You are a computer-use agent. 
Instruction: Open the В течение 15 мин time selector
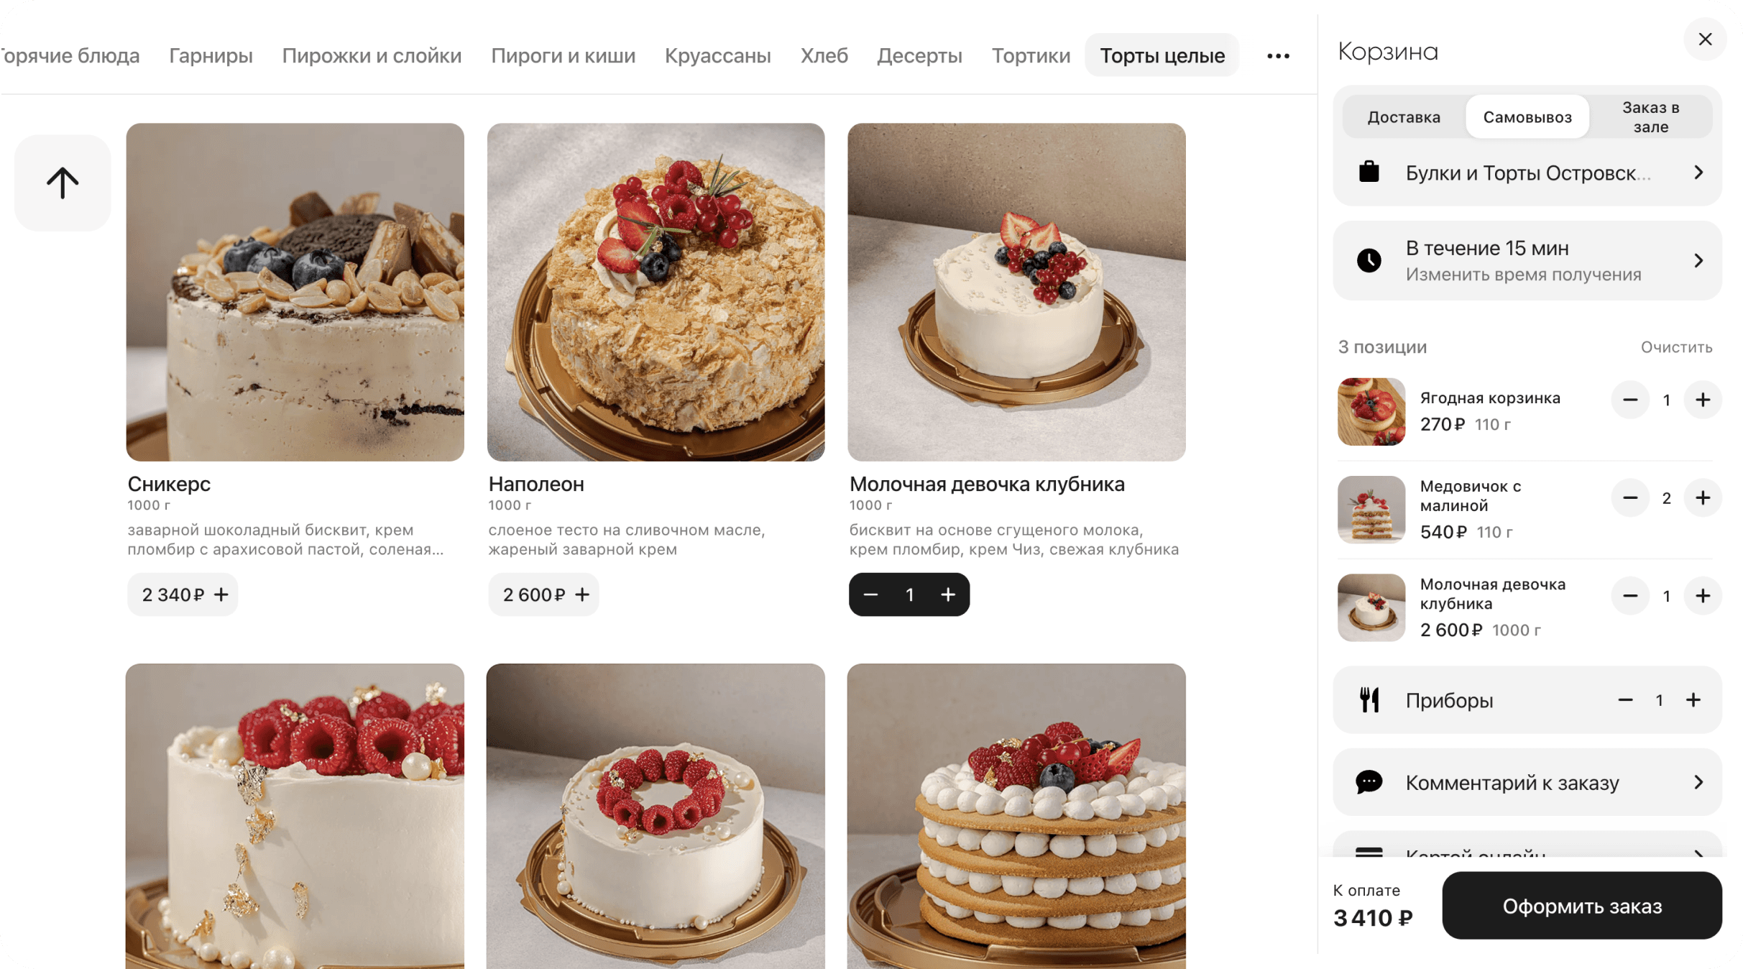click(x=1527, y=261)
